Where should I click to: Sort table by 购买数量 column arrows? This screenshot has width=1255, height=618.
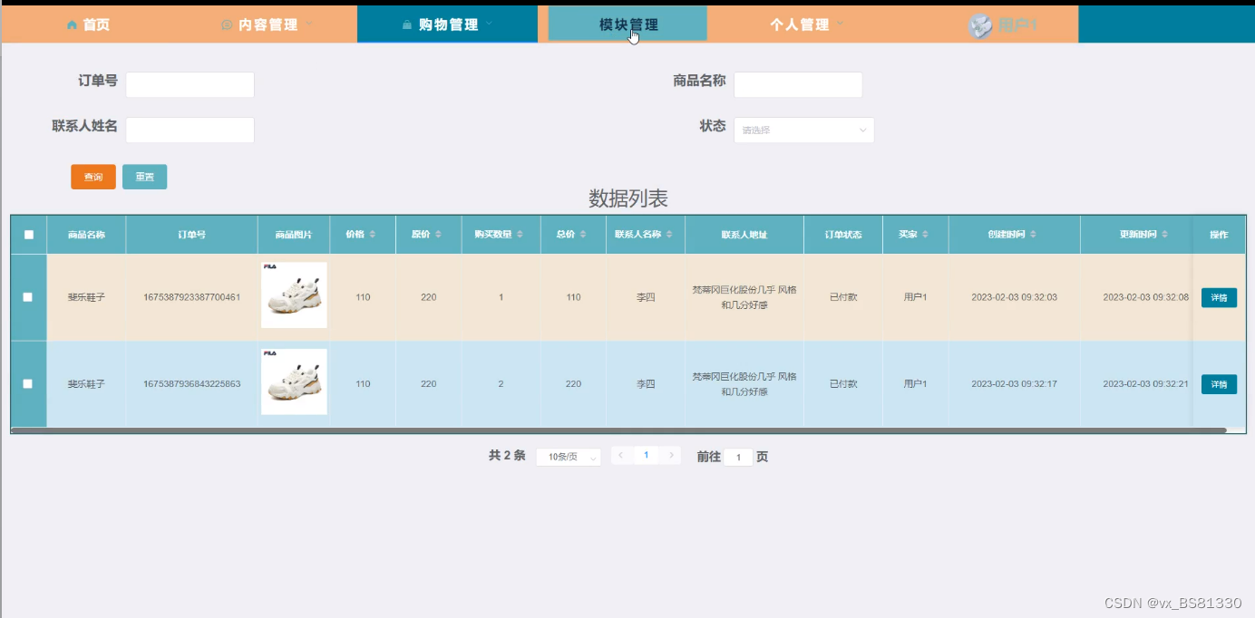pyautogui.click(x=520, y=235)
